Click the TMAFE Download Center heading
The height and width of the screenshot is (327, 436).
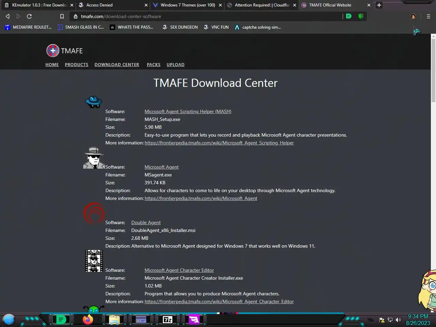[x=216, y=83]
